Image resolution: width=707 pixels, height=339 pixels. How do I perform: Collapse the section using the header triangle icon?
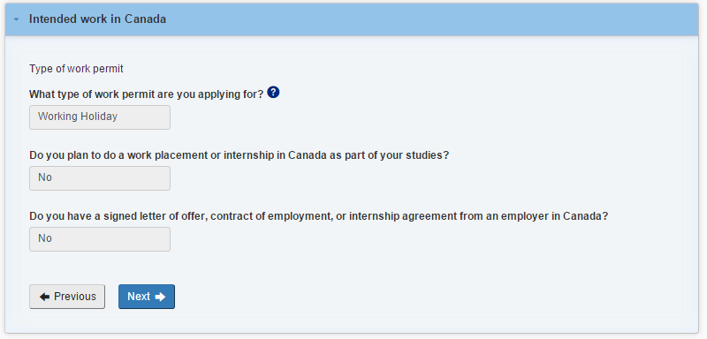[x=17, y=19]
